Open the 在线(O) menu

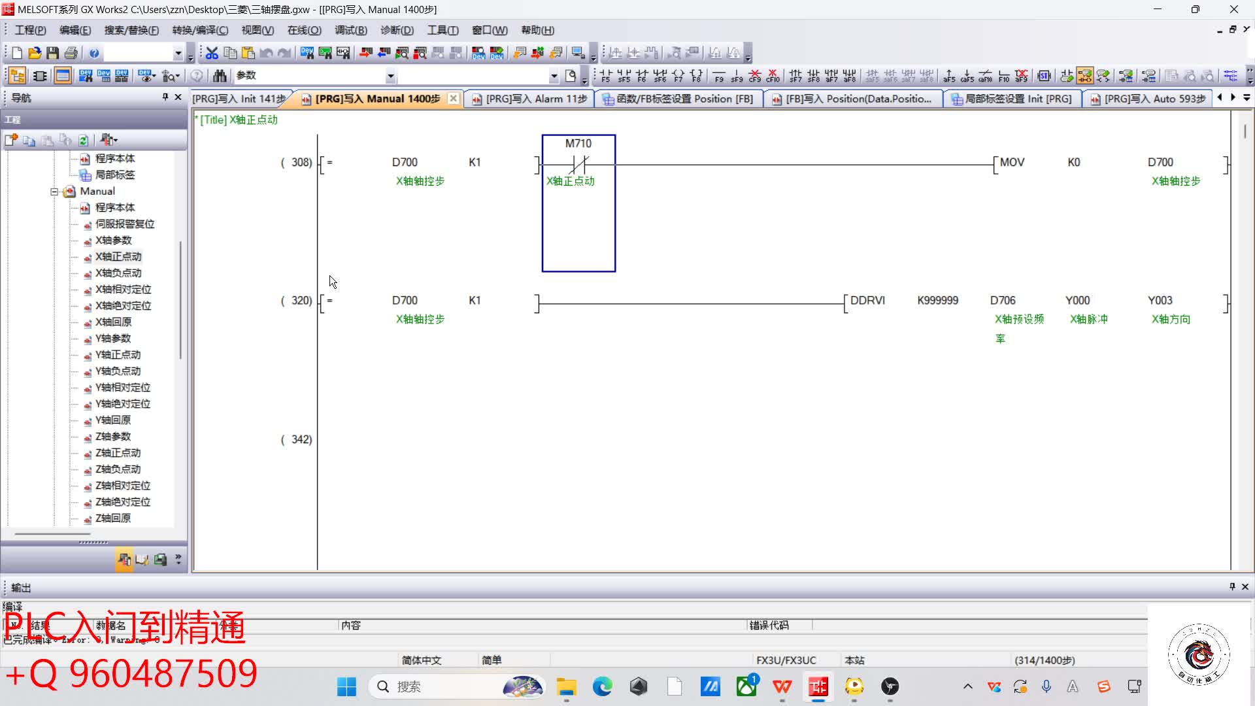coord(304,30)
